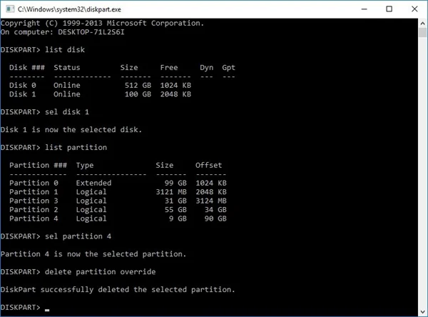This screenshot has width=428, height=317.
Task: Click the computer name DESKTOP-71L2S6I
Action: tap(91, 32)
